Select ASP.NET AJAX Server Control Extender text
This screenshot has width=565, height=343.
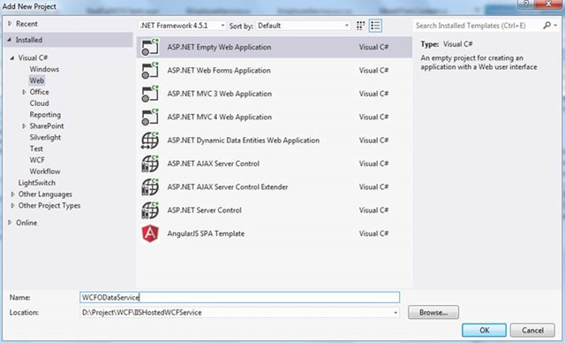point(228,187)
